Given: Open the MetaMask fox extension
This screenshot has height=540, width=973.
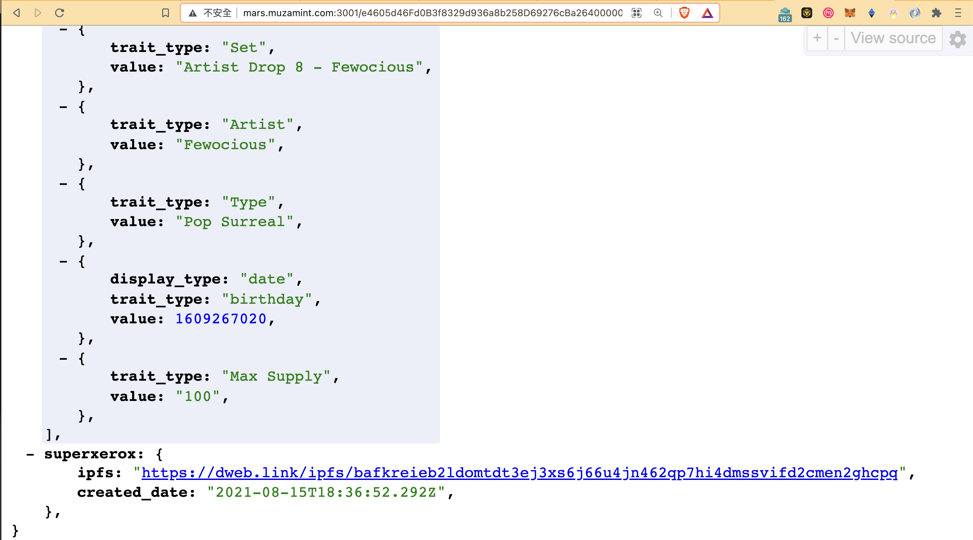Looking at the screenshot, I should coord(850,13).
